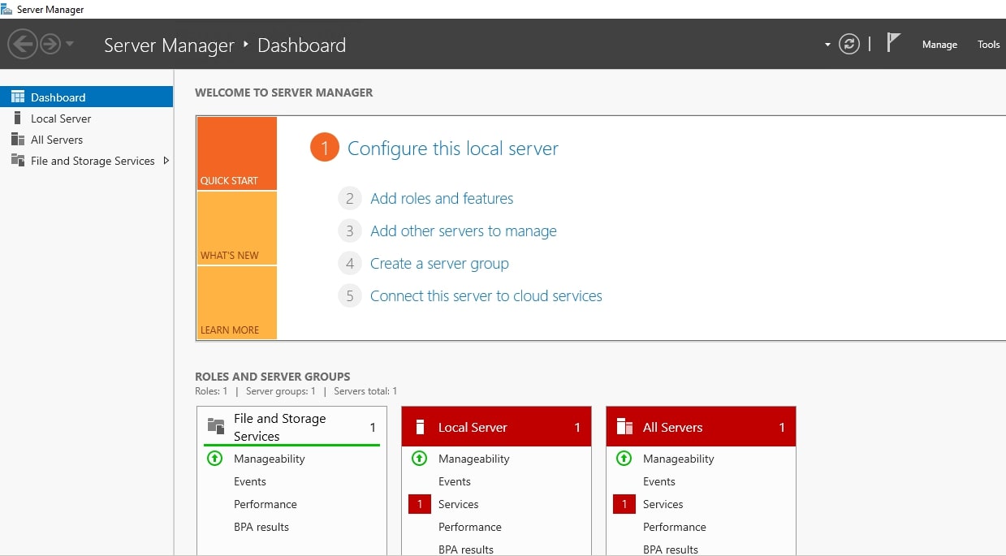Click Manageability status icon in File and Storage tile
This screenshot has height=556, width=1006.
pyautogui.click(x=214, y=459)
